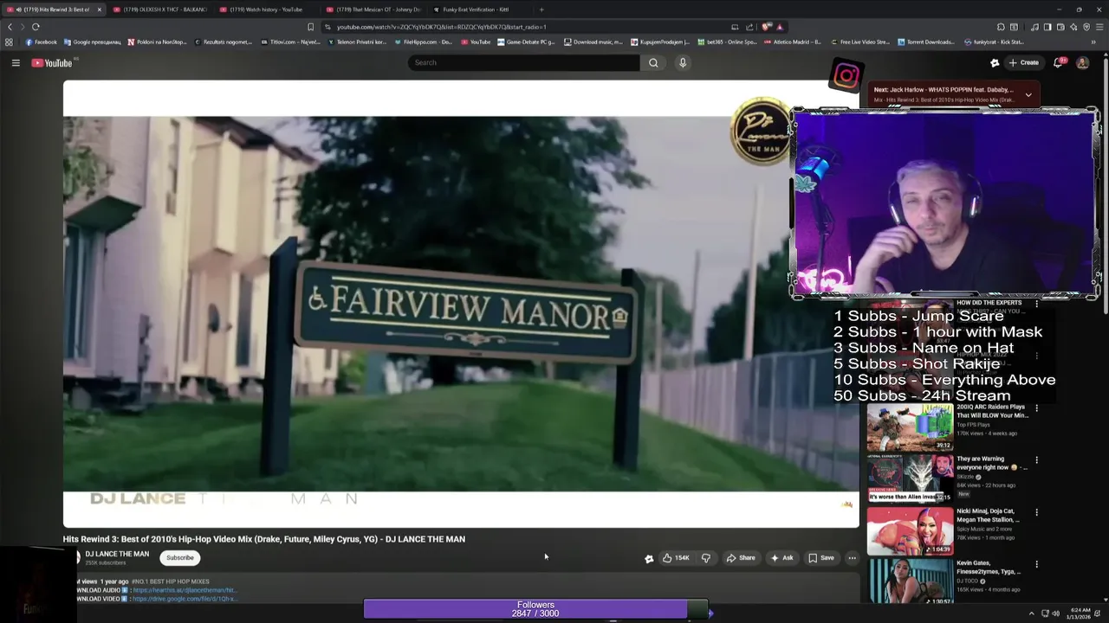The height and width of the screenshot is (623, 1109).
Task: Open the browser extensions puzzle icon
Action: coord(1001,27)
